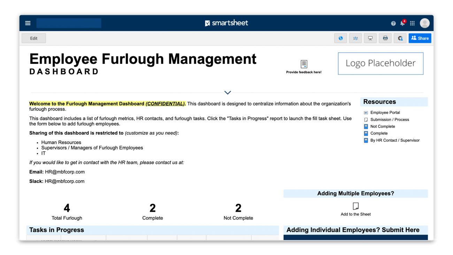453x255 pixels.
Task: Click the Logo Placeholder box
Action: click(381, 63)
